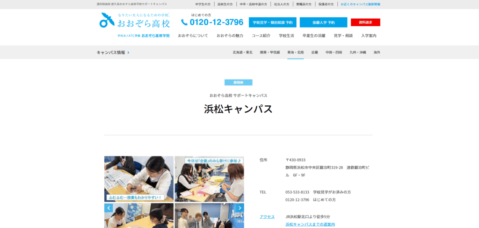
Task: Click the red 資料請求 button
Action: click(x=365, y=22)
